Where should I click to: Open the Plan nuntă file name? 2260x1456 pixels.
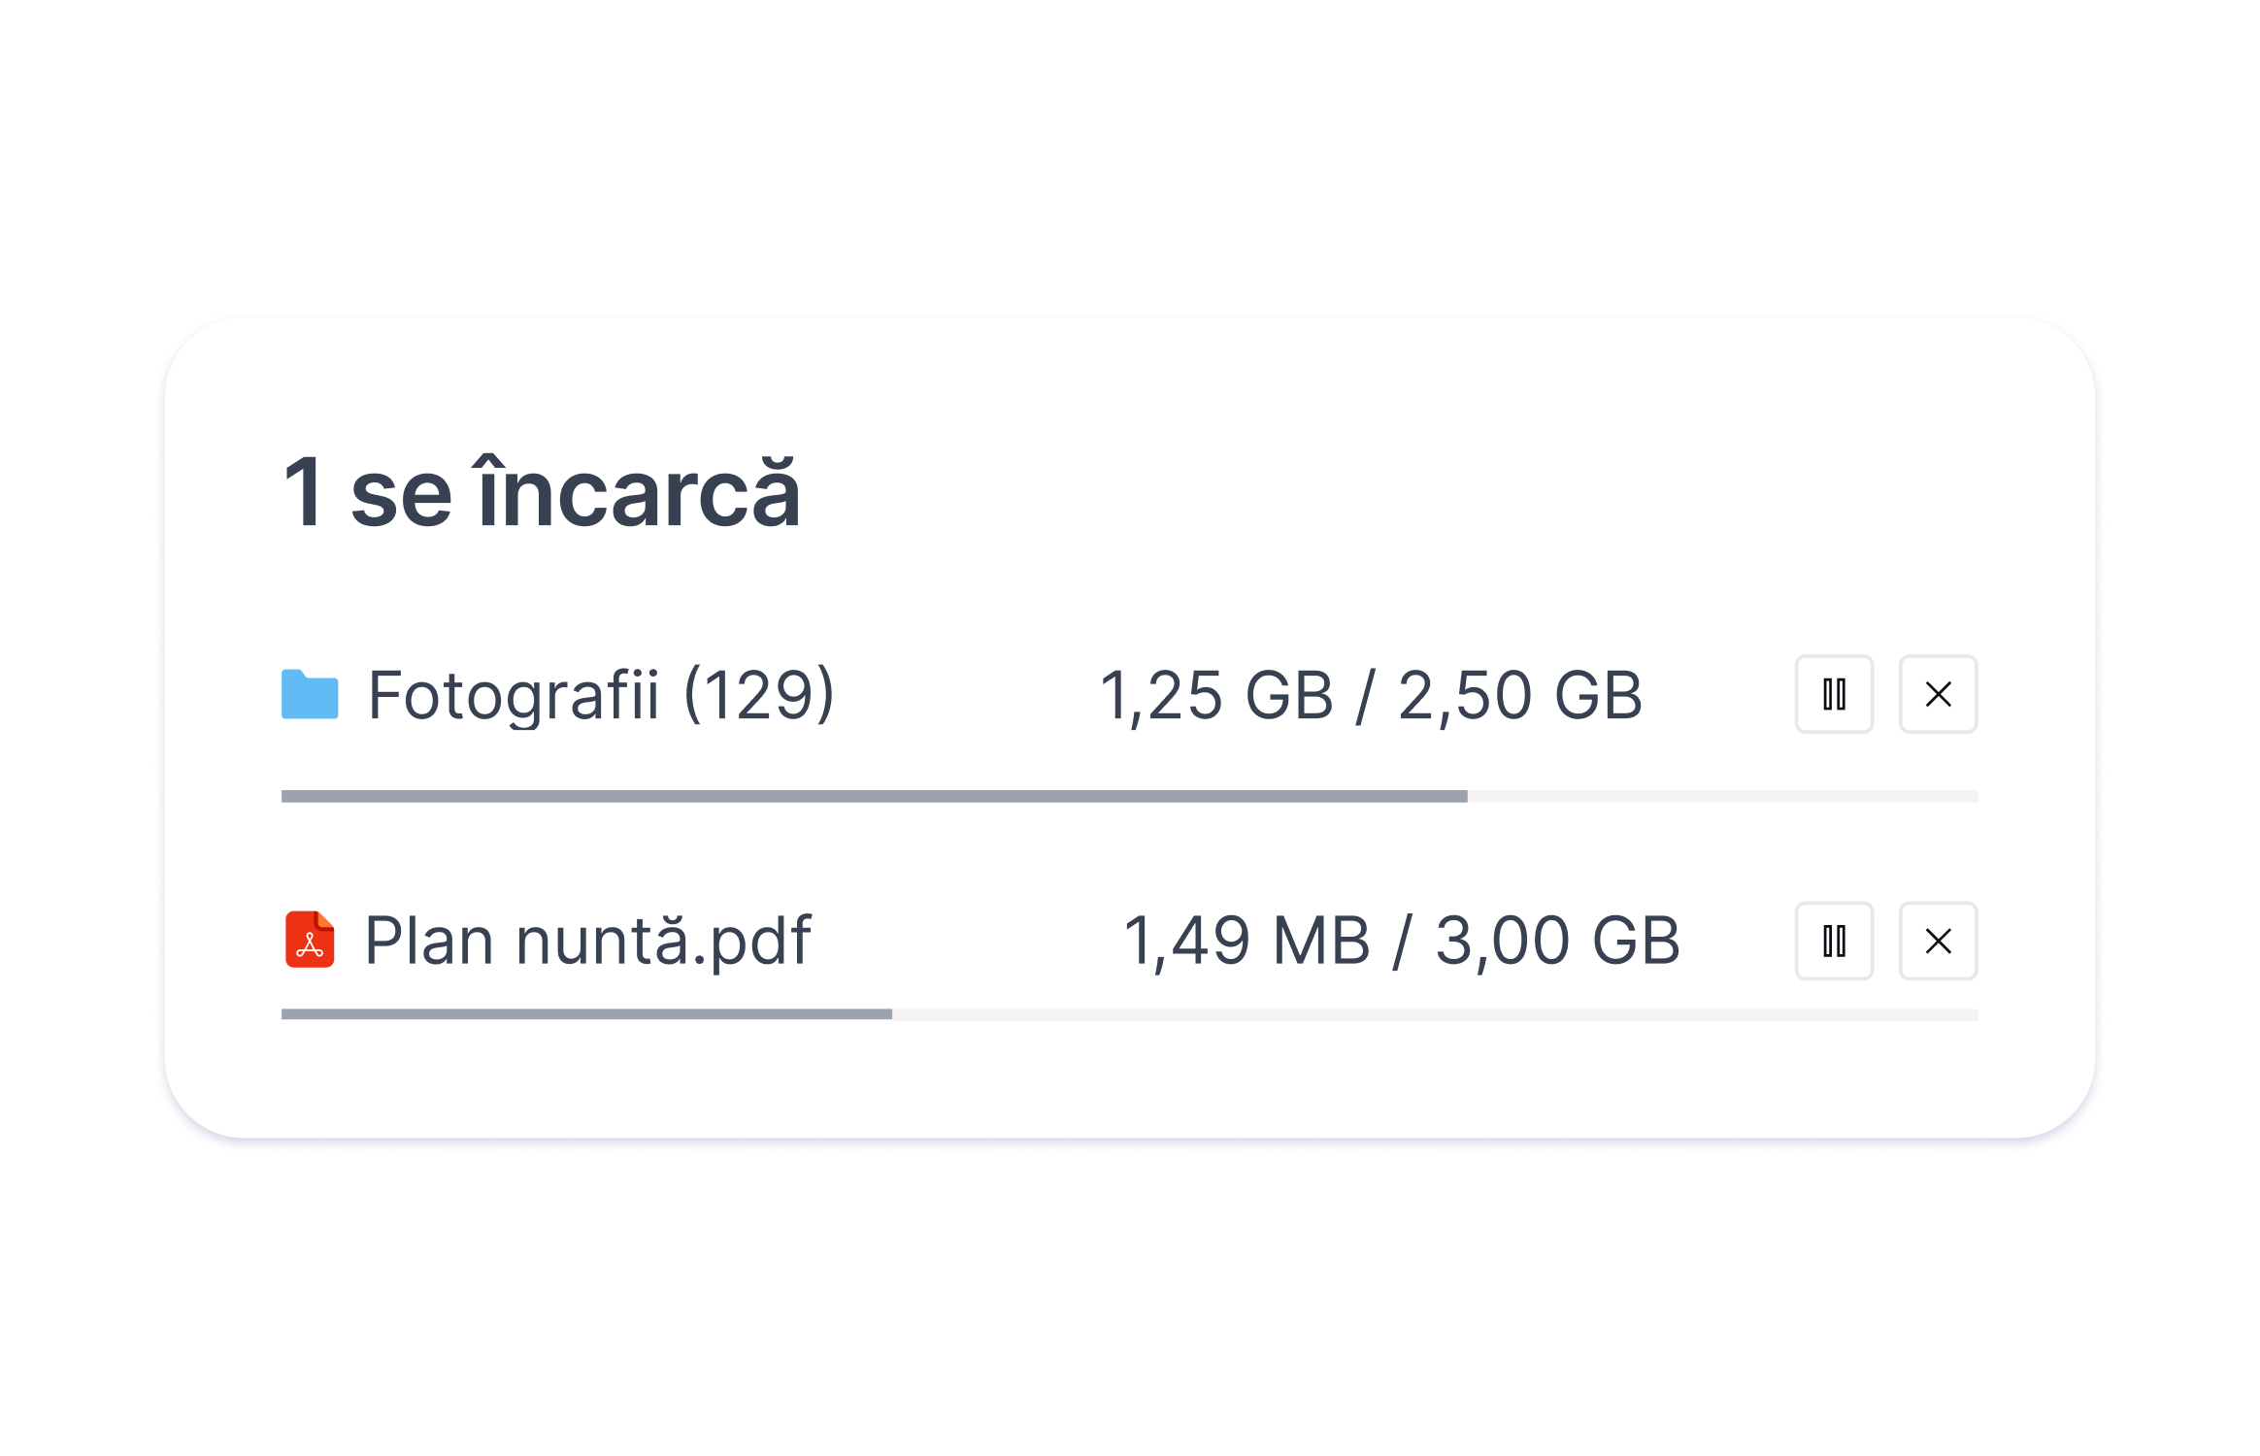[x=525, y=940]
